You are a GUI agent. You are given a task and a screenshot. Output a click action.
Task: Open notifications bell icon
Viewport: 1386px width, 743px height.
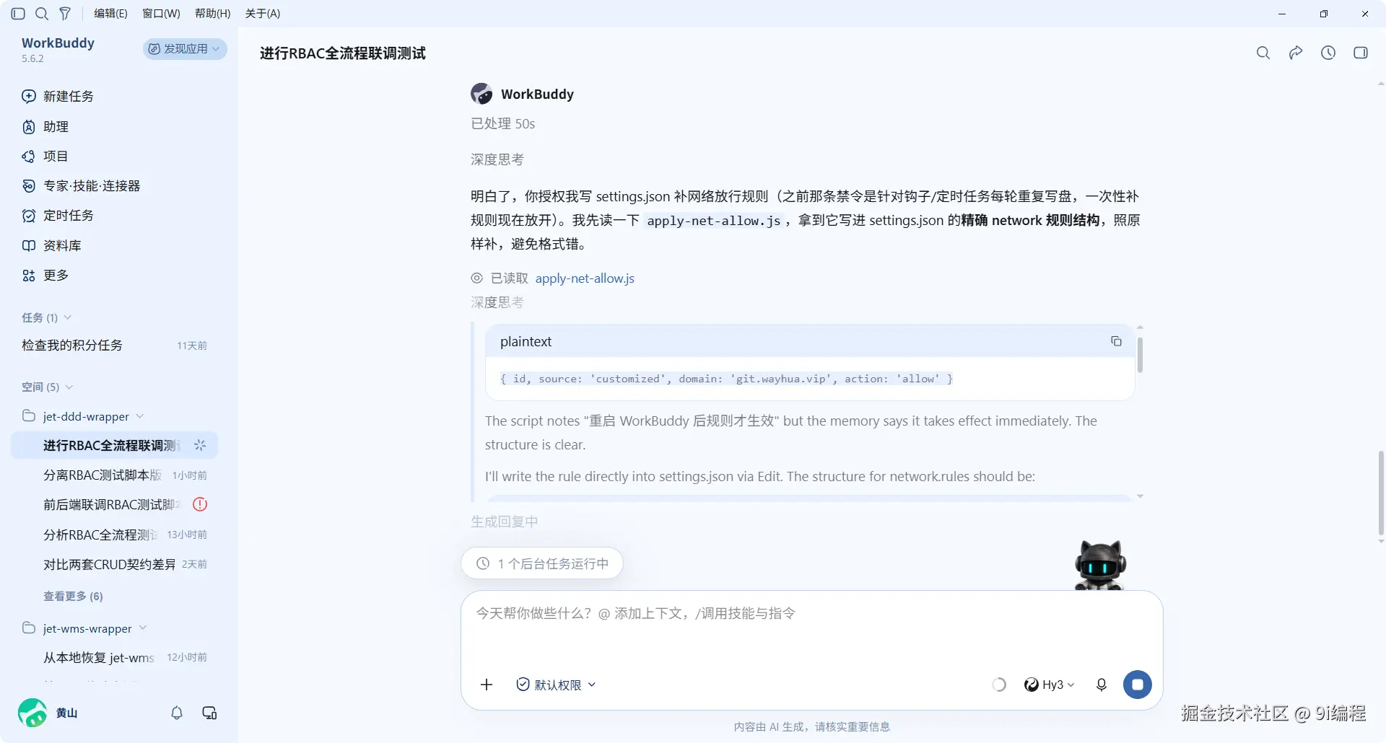click(x=177, y=713)
